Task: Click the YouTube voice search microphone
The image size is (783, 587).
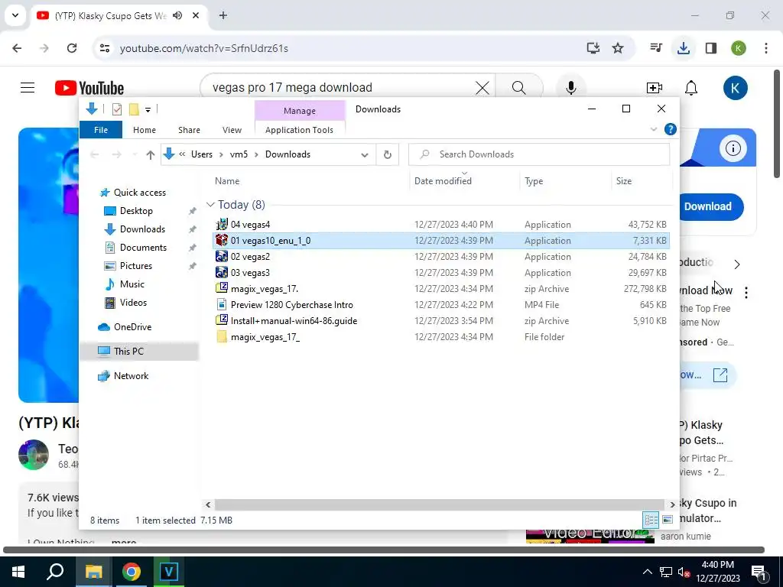Action: coord(570,88)
